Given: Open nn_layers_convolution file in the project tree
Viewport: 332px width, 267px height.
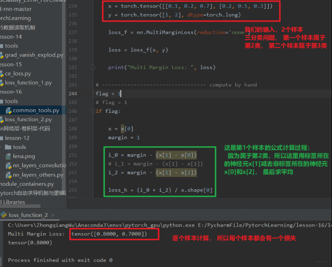Looking at the screenshot, I should tap(39, 166).
